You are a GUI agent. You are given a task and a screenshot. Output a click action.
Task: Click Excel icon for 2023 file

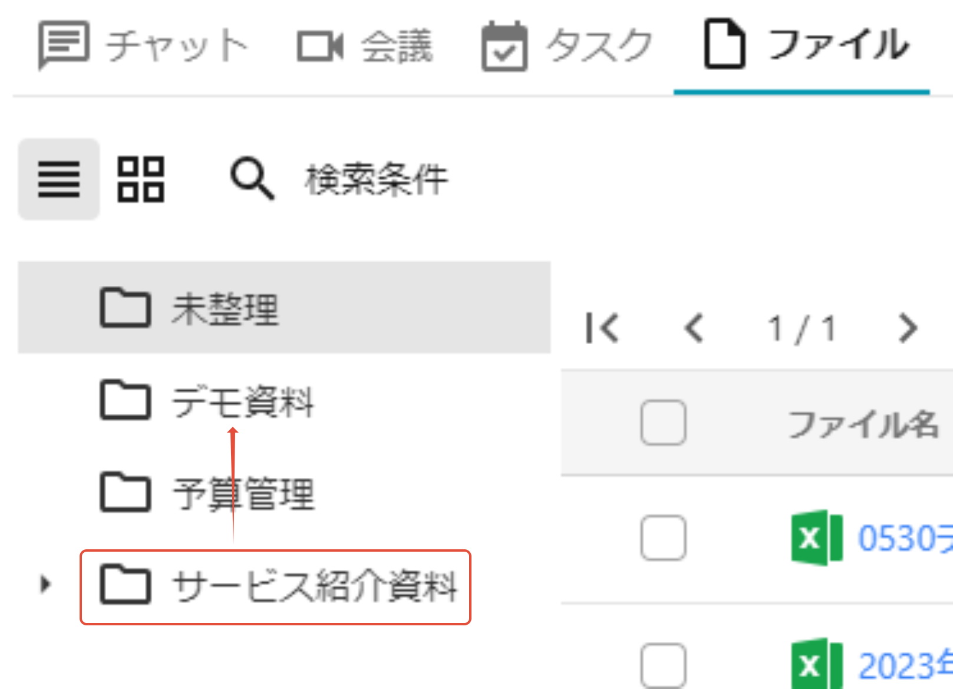coord(816,664)
